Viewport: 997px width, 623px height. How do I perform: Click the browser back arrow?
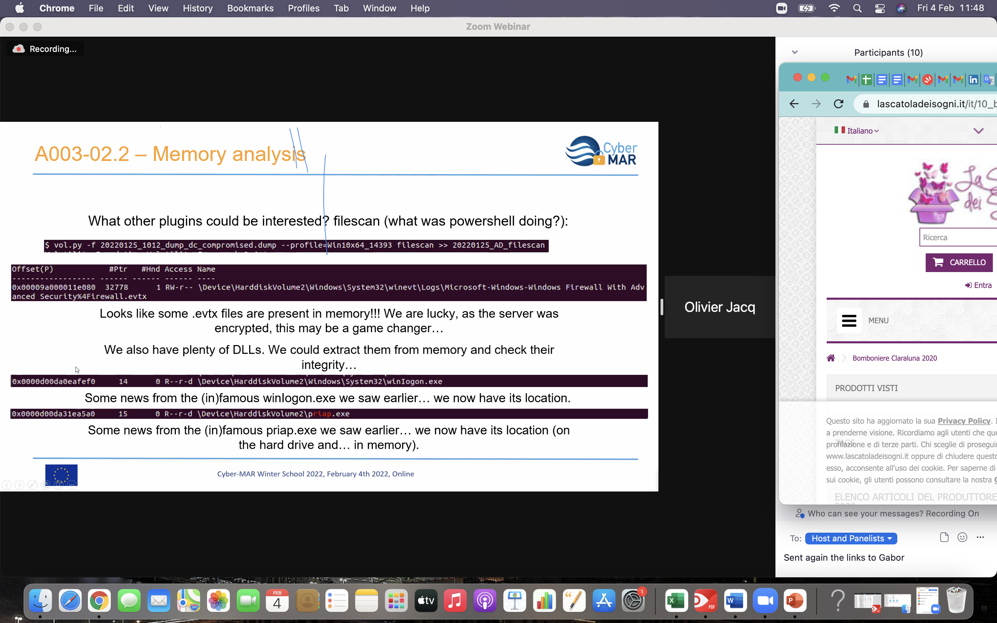[794, 104]
